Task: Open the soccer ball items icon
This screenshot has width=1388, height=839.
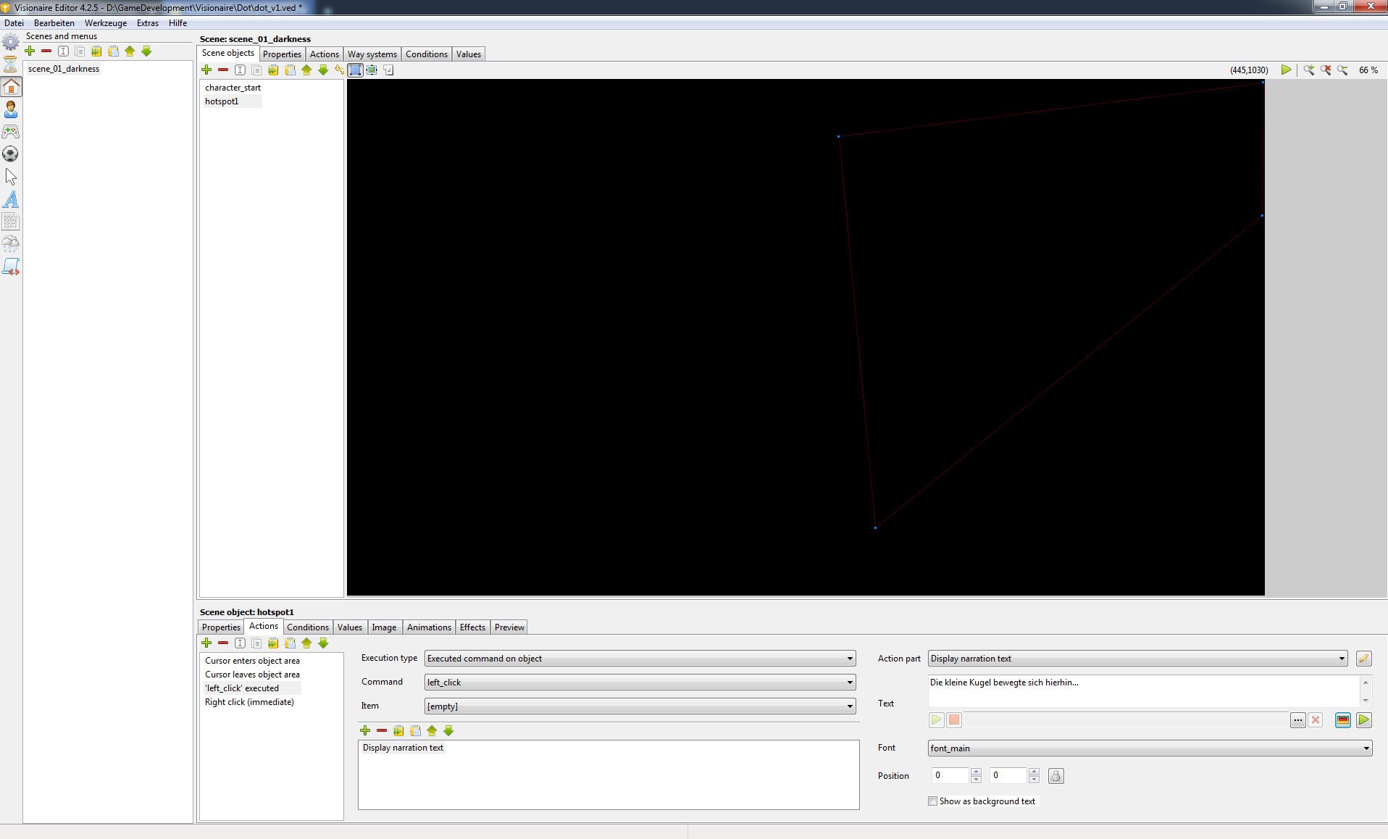Action: pos(11,154)
